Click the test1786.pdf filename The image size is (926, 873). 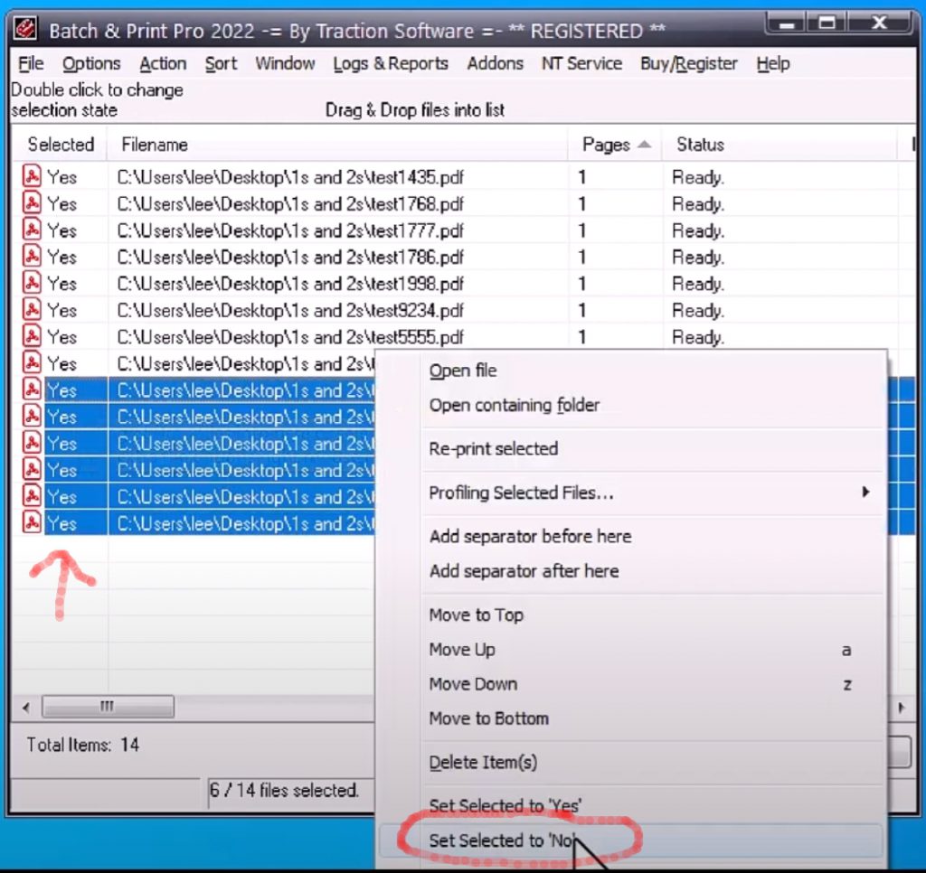pyautogui.click(x=290, y=257)
